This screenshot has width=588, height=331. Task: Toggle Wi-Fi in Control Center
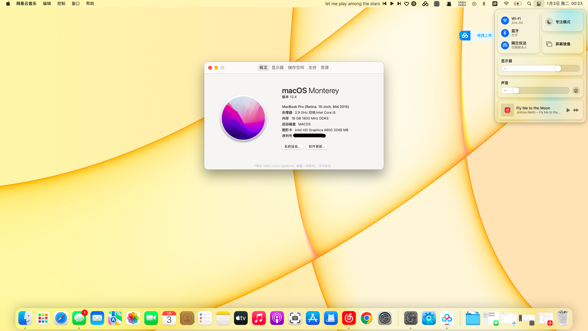(x=505, y=20)
